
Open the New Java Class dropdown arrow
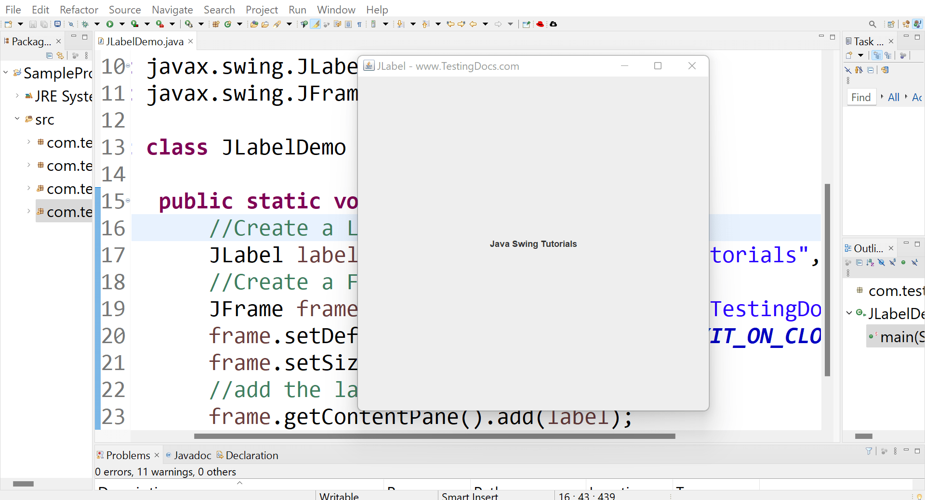click(x=239, y=24)
